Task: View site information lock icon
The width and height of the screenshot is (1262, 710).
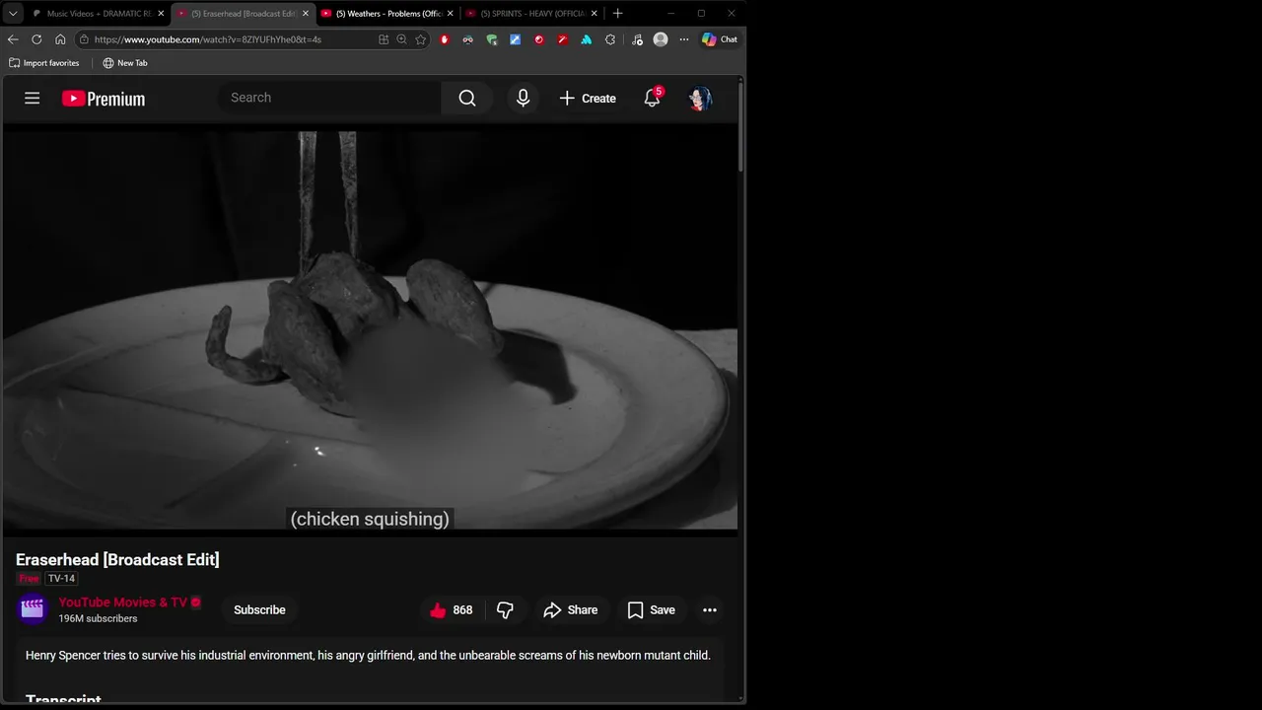Action: (x=85, y=39)
